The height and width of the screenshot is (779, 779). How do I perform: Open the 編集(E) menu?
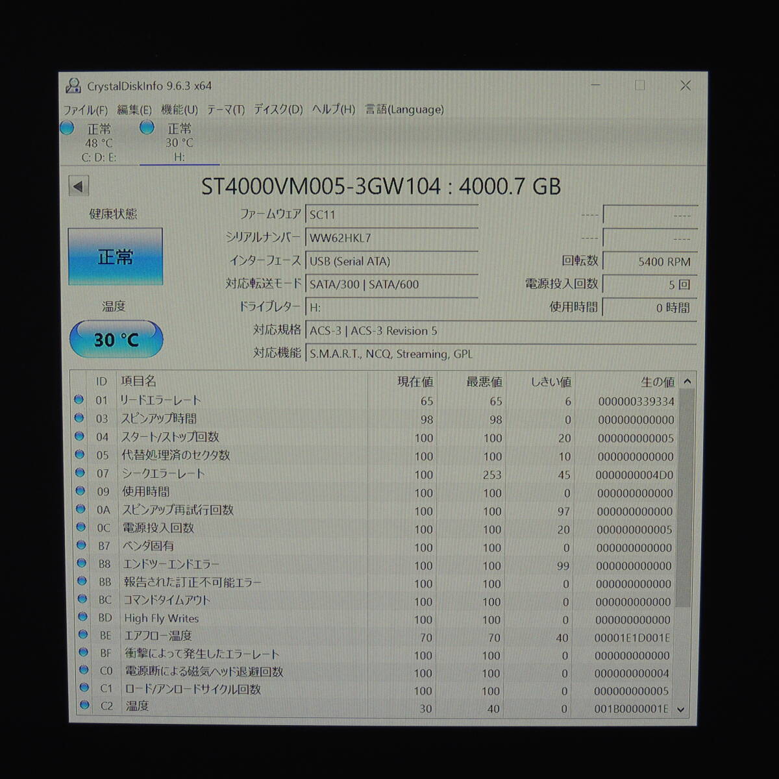(134, 110)
